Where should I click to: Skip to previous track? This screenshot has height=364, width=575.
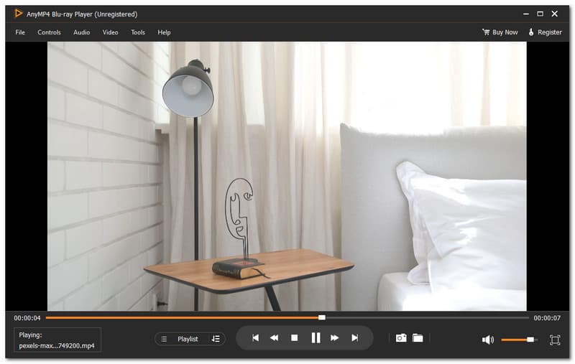pos(256,337)
